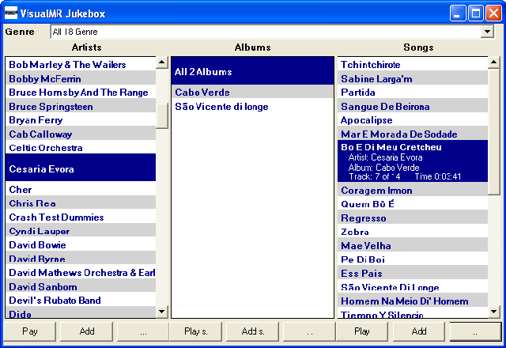Open the Genre dropdown arrow
The width and height of the screenshot is (506, 348).
point(488,32)
